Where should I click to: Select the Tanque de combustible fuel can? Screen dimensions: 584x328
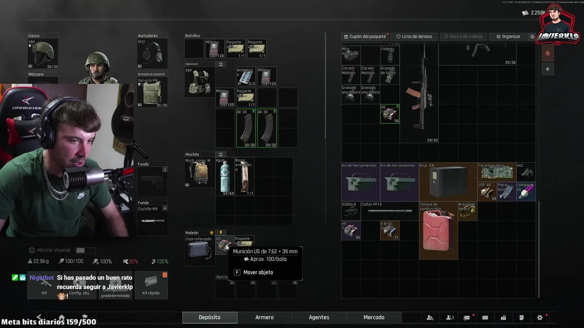[438, 231]
